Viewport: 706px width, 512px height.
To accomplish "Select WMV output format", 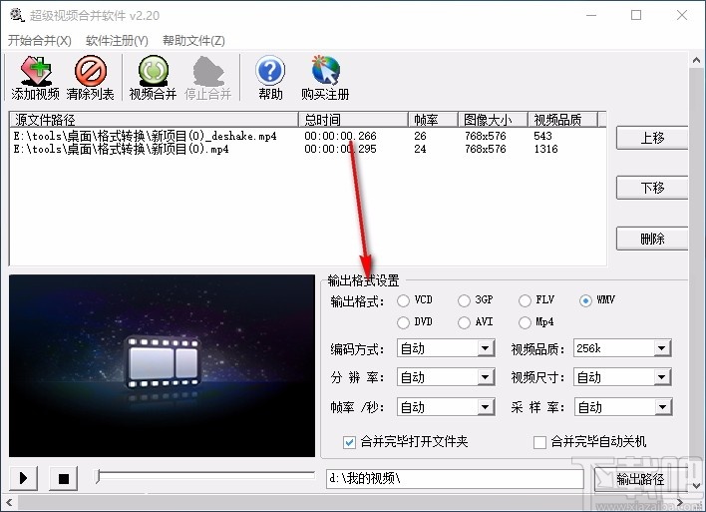I will pos(585,300).
